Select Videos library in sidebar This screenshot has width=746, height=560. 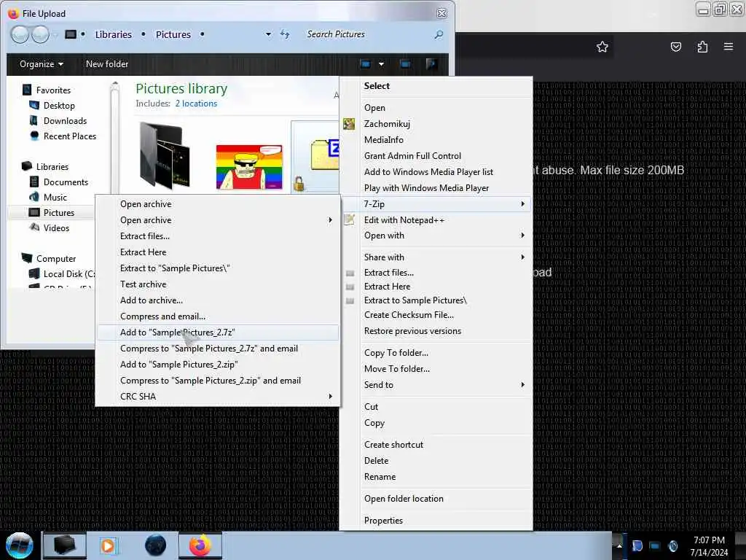click(56, 227)
